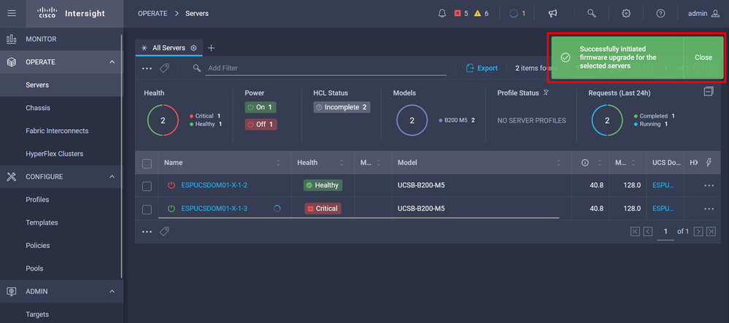The height and width of the screenshot is (323, 729).
Task: Filter by HCL Status Incomplete
Action: (342, 107)
